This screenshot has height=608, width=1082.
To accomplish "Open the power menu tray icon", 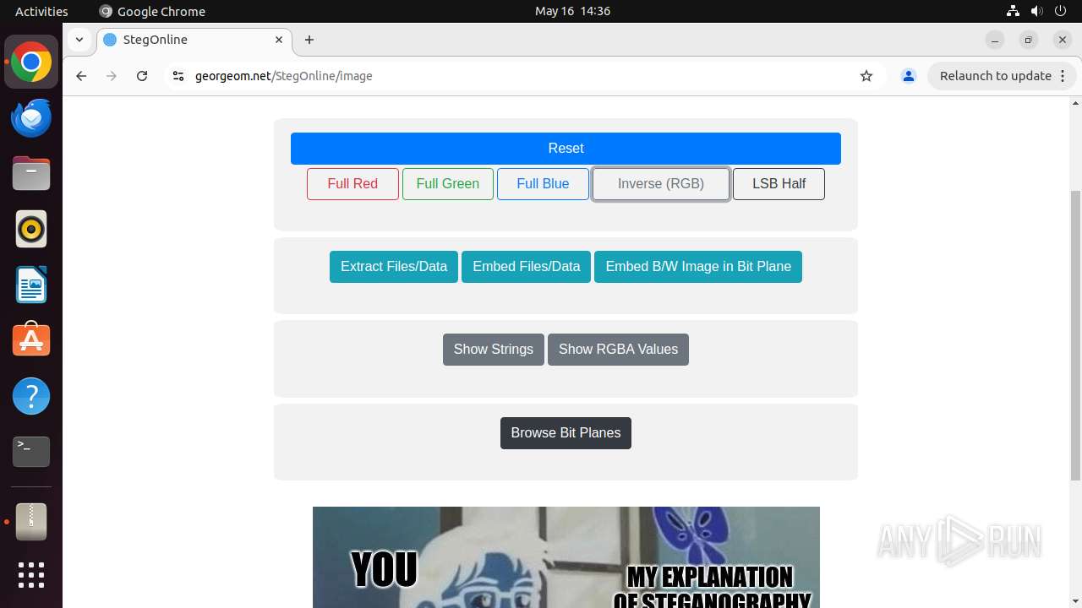I will [1061, 11].
